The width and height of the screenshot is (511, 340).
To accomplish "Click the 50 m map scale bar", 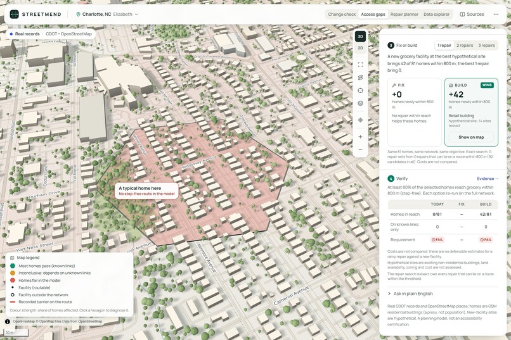I will [x=16, y=332].
